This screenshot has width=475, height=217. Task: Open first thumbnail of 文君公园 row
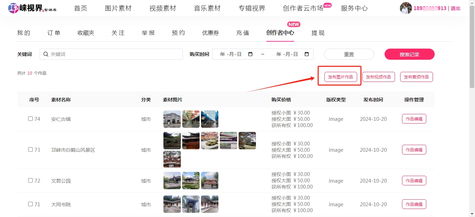pos(172,181)
